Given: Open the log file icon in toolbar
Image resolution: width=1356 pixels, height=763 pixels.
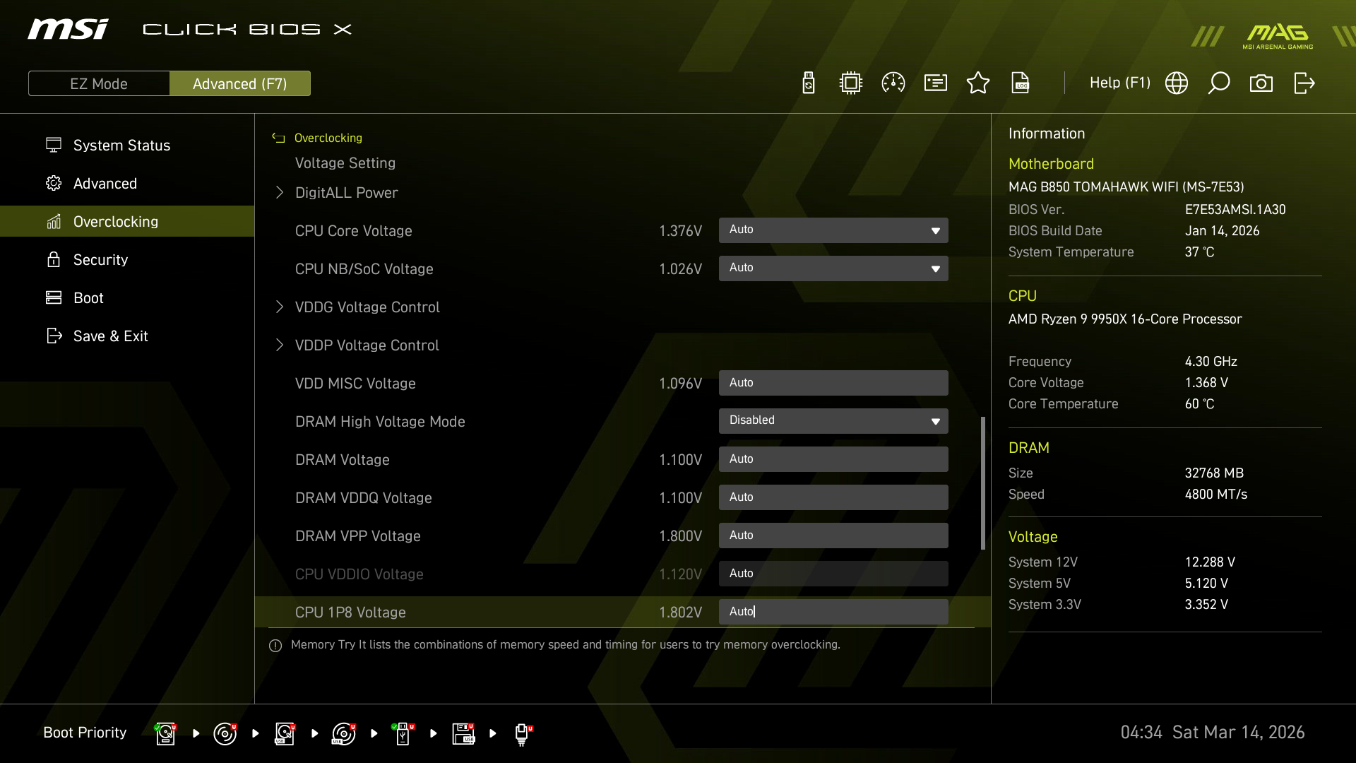Looking at the screenshot, I should [x=1021, y=83].
